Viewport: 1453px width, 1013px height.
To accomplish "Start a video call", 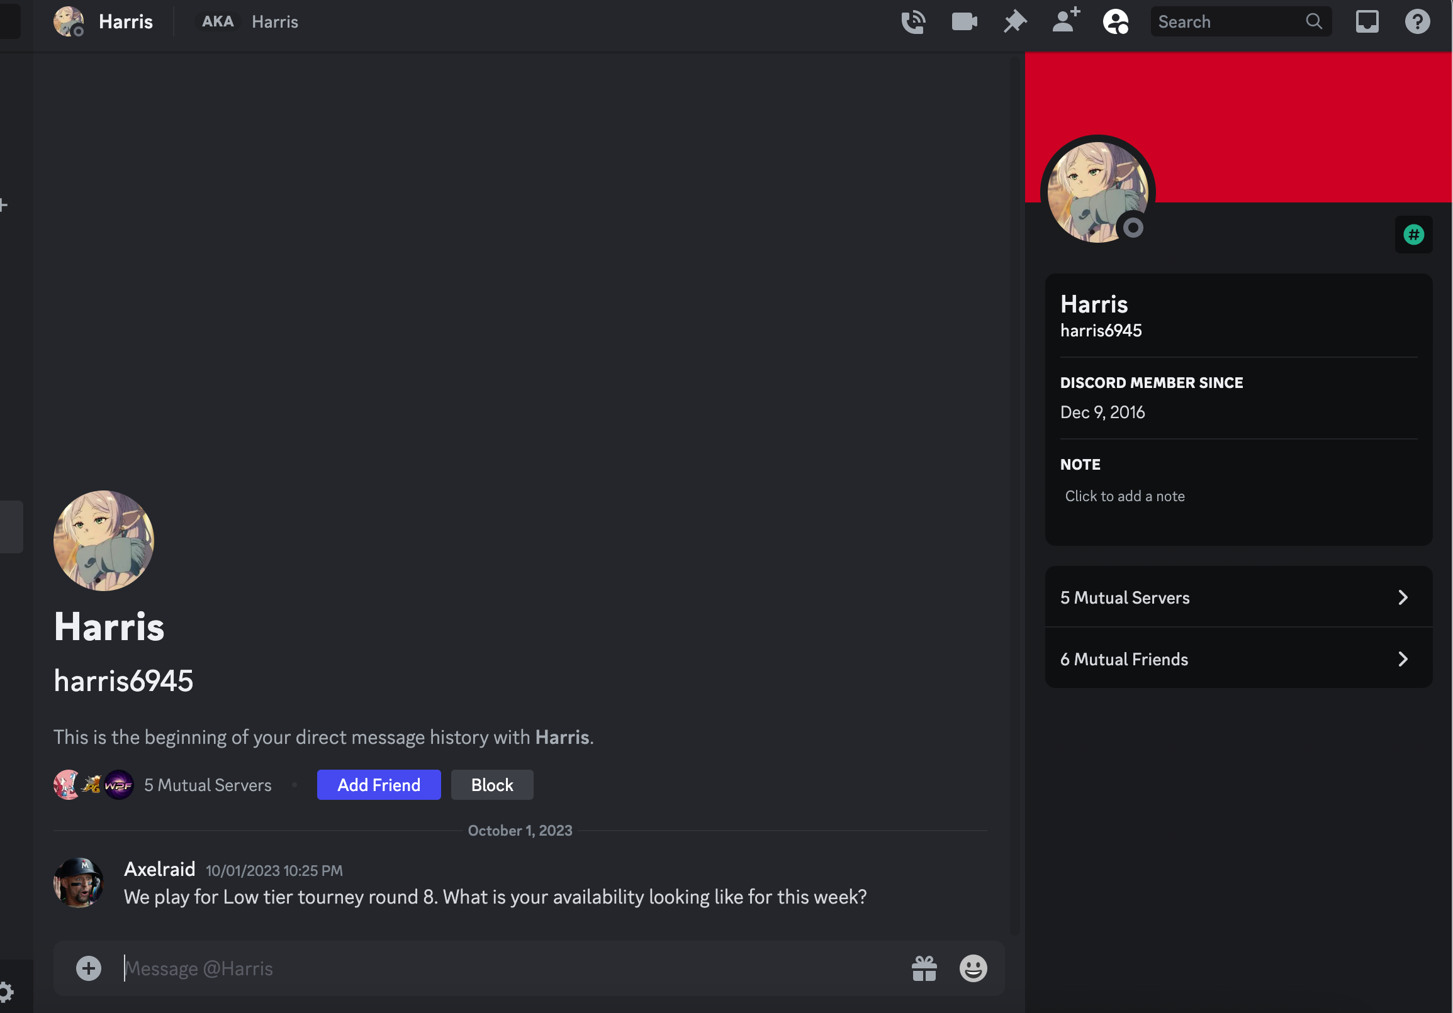I will [964, 22].
